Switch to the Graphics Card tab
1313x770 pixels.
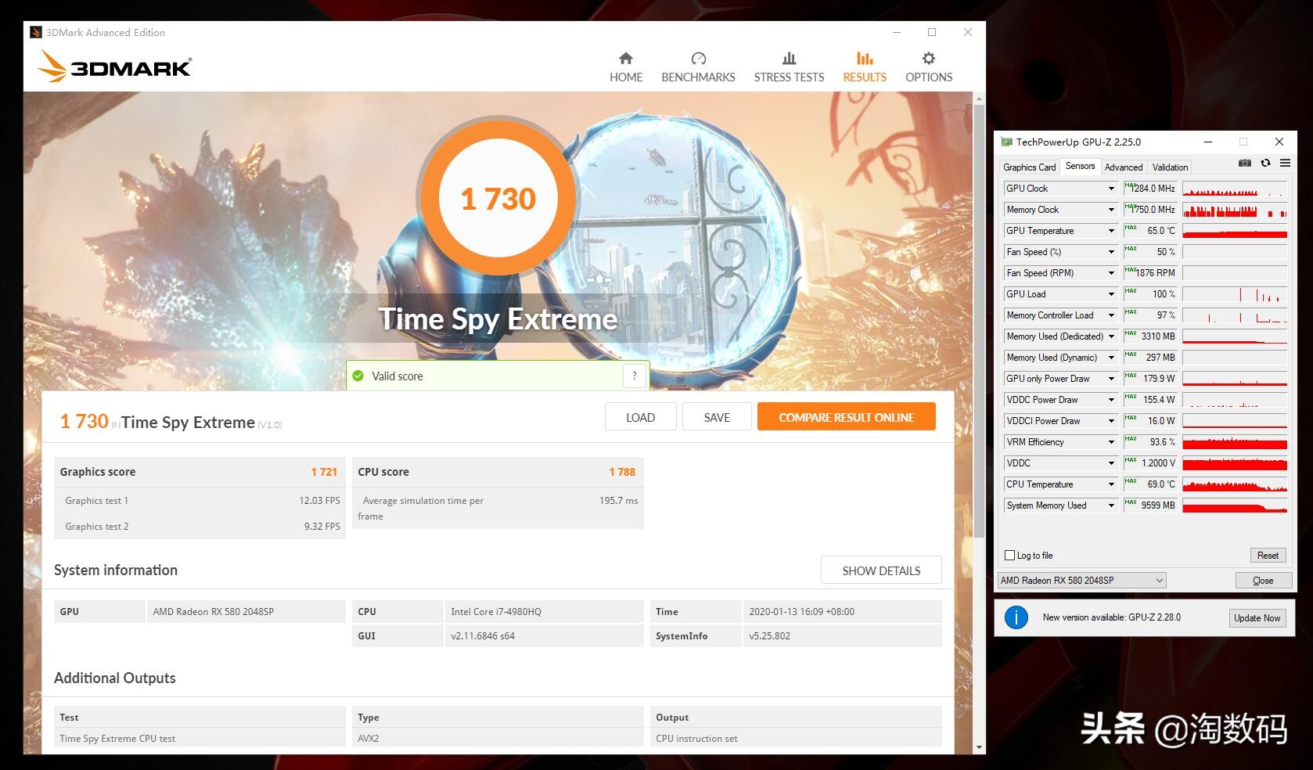click(1029, 167)
